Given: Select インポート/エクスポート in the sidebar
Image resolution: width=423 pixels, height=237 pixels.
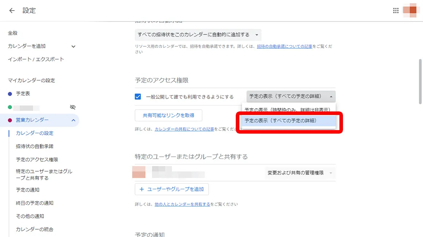Looking at the screenshot, I should pos(36,59).
